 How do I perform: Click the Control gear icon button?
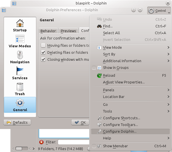click(151, 11)
